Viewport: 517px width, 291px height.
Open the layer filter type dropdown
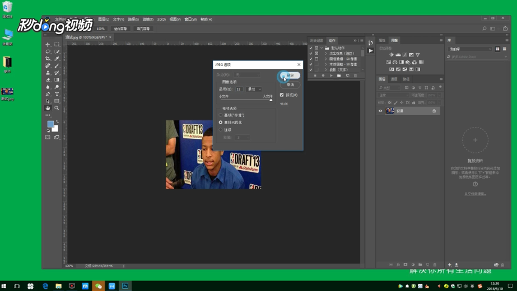pos(389,88)
